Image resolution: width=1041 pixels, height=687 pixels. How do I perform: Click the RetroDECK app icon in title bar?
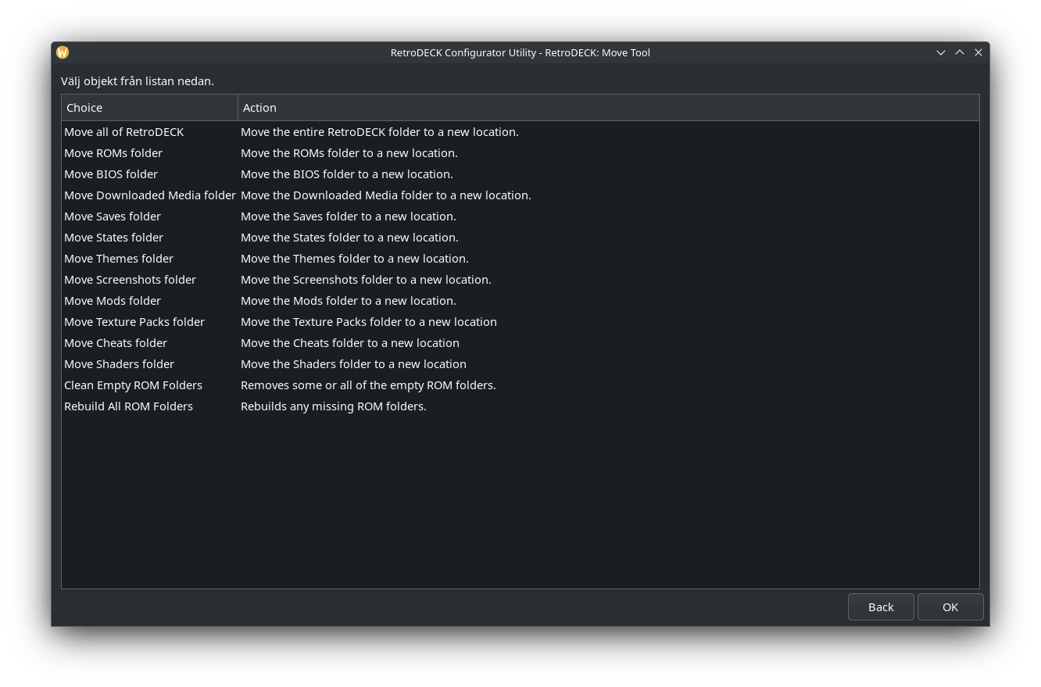tap(63, 52)
